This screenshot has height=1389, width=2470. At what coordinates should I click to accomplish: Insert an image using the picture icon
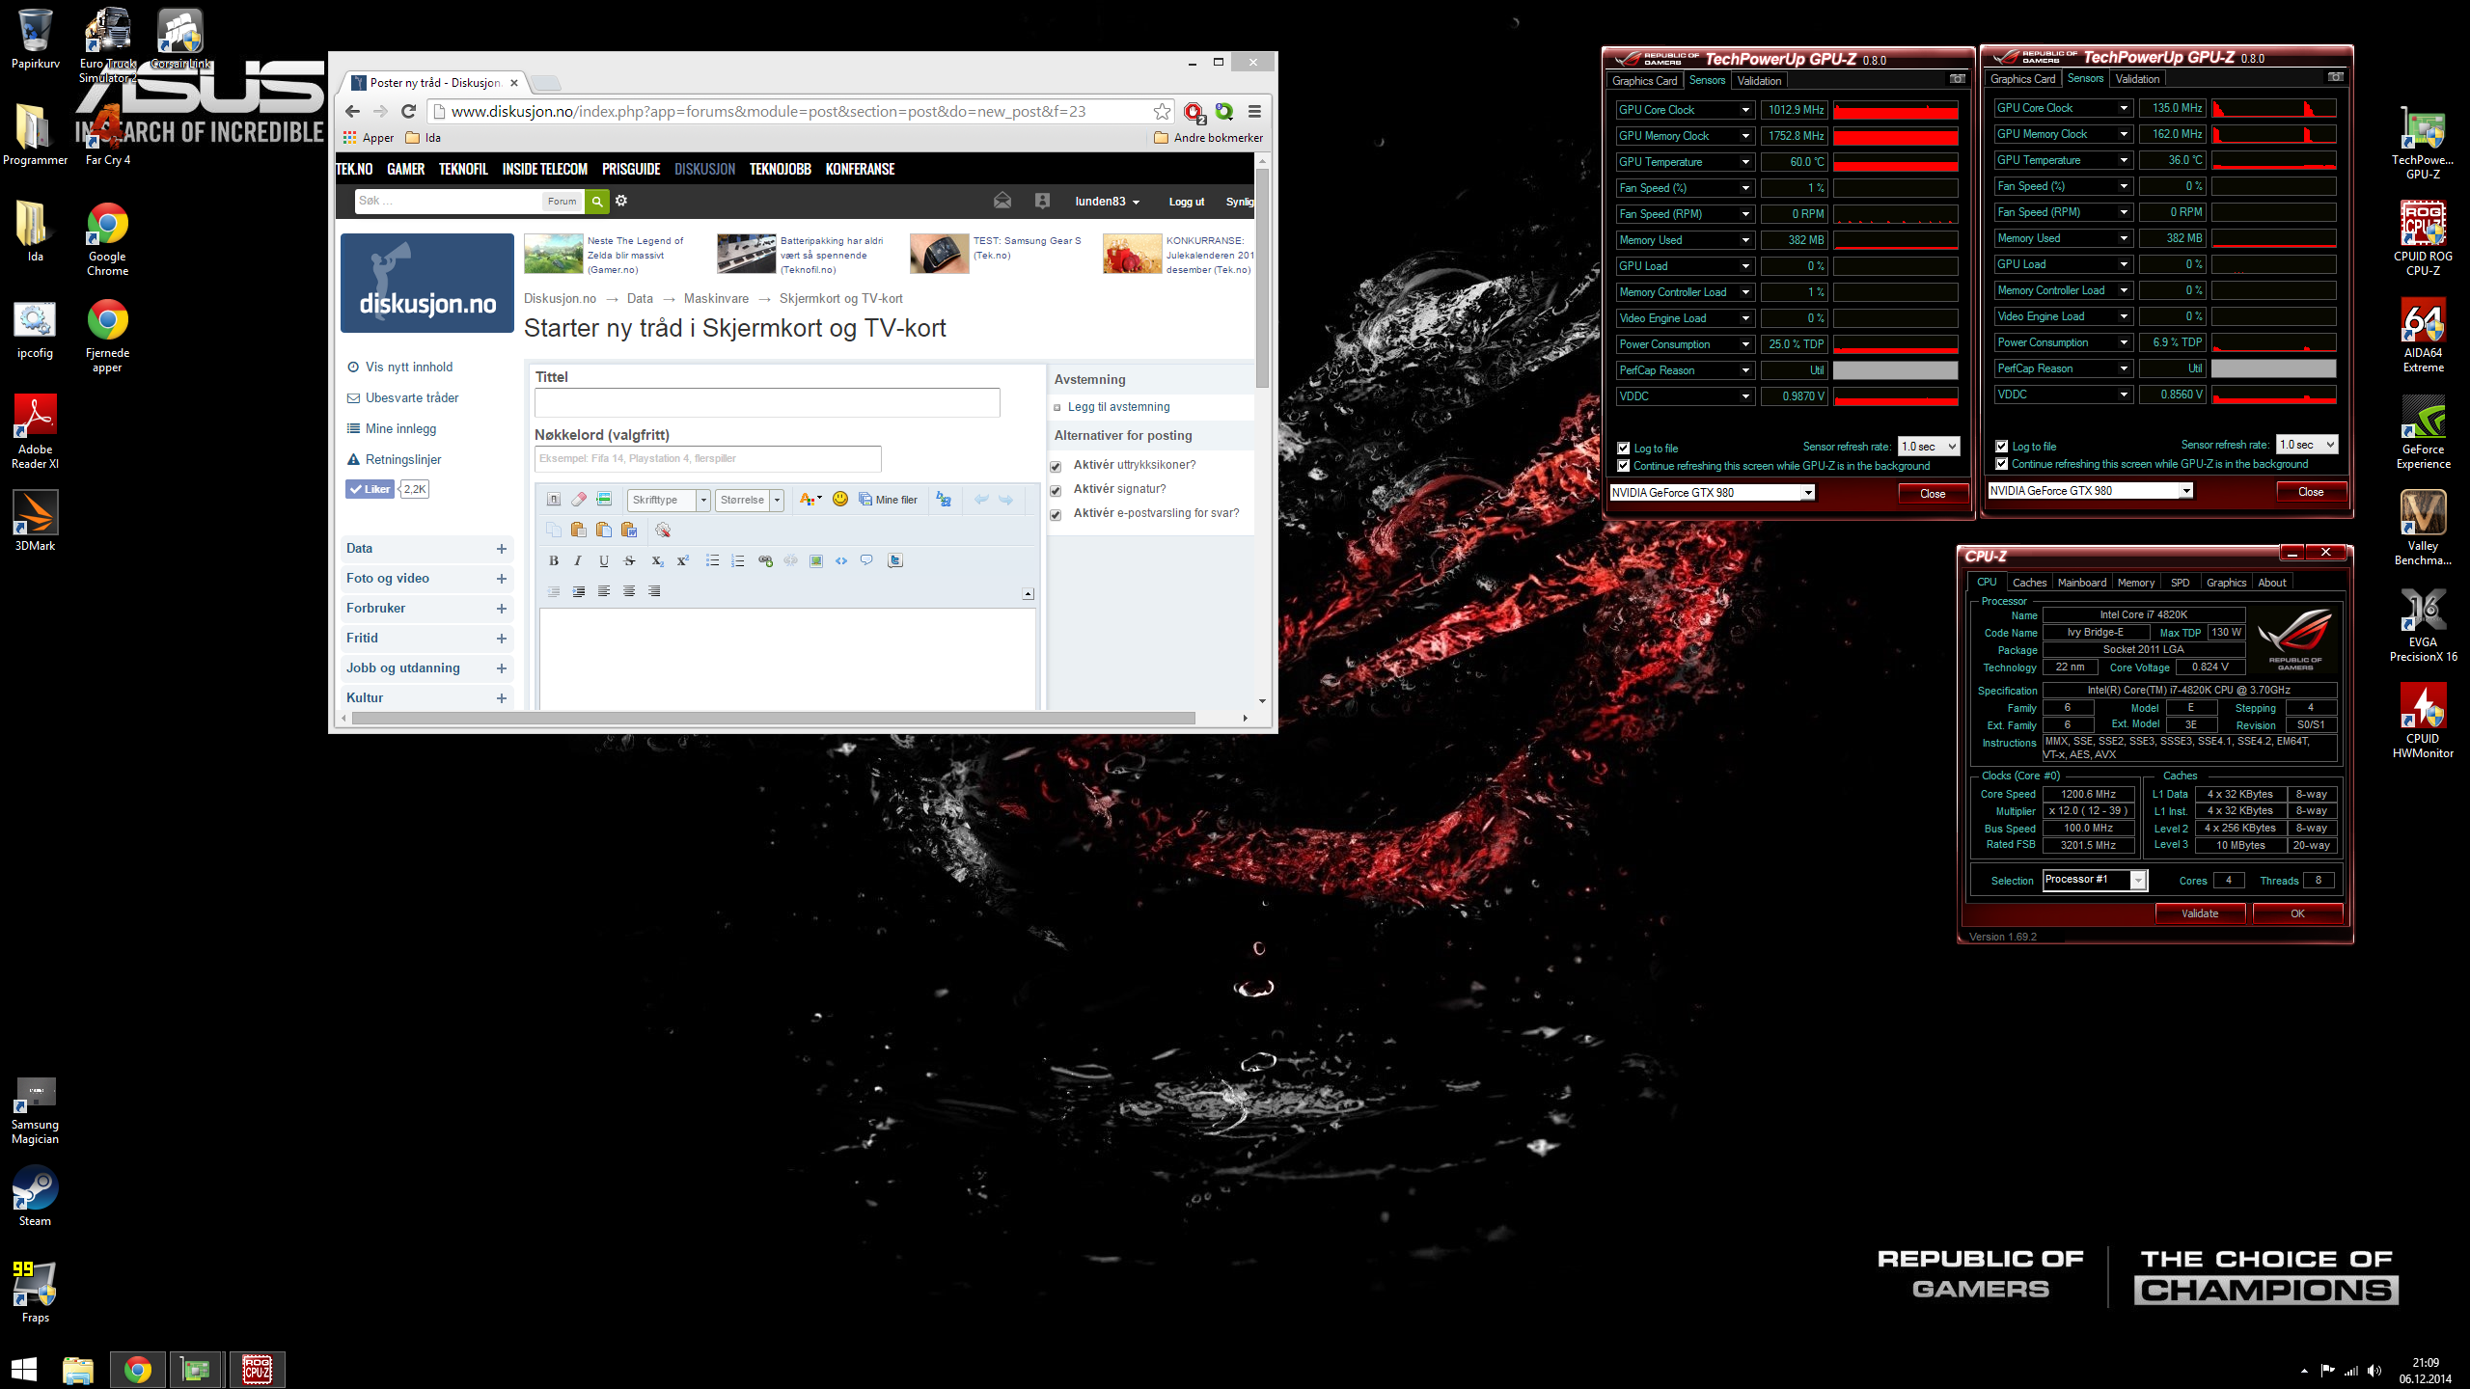point(816,560)
